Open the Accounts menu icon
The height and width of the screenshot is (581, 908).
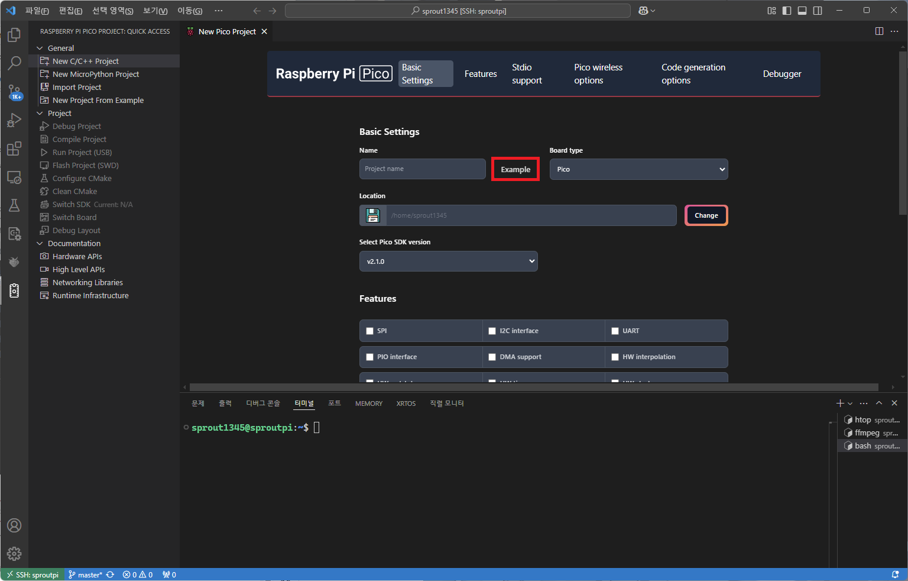[14, 525]
